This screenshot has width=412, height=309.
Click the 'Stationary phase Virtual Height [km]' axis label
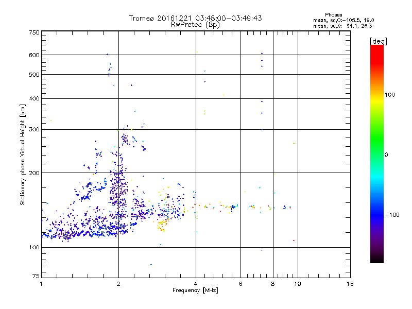(23, 155)
